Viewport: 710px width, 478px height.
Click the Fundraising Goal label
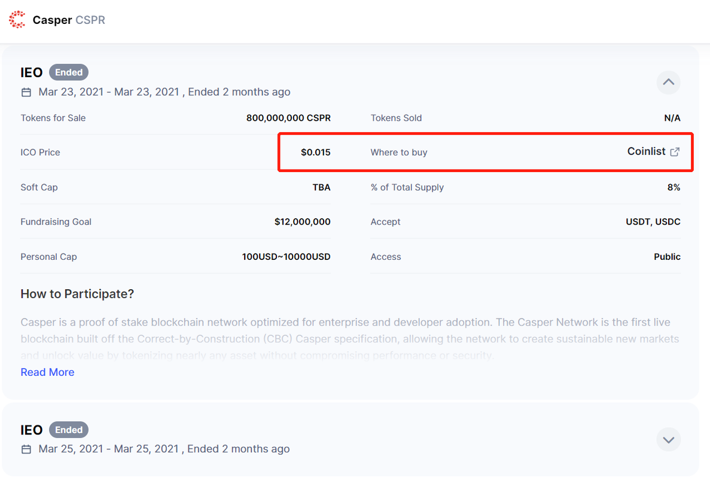point(56,222)
